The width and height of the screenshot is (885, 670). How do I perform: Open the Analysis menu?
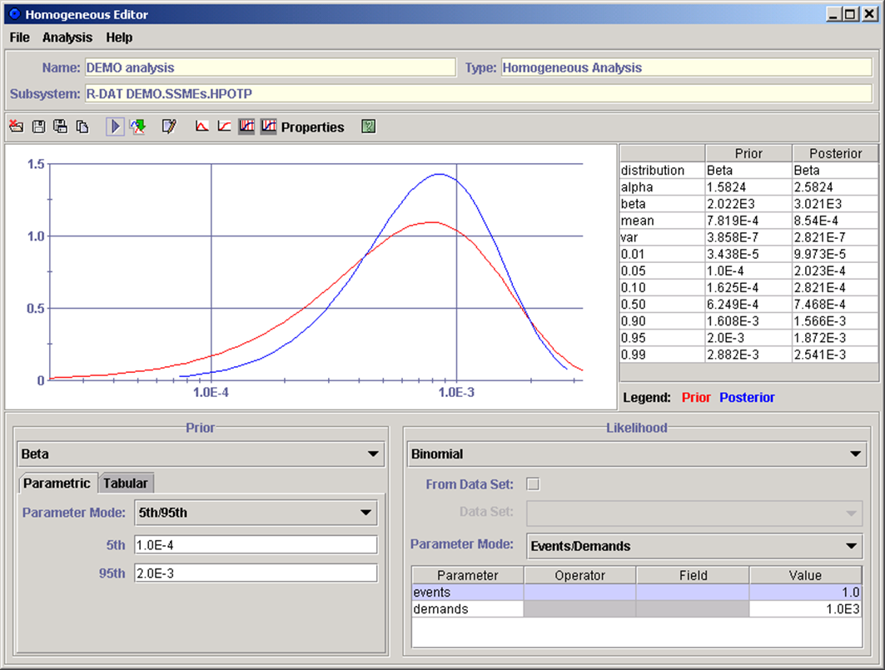67,37
